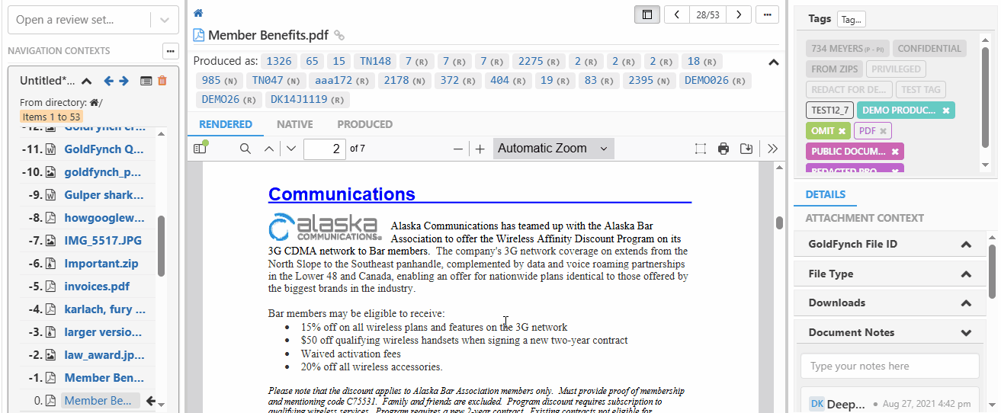The image size is (1001, 413).
Task: Remove the PUBLIC DOCUM... tag
Action: [895, 152]
